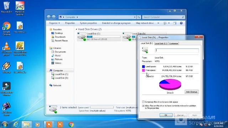The height and width of the screenshot is (128, 228).
Task: Open AVS Video Editor desktop shortcut
Action: (x=6, y=109)
